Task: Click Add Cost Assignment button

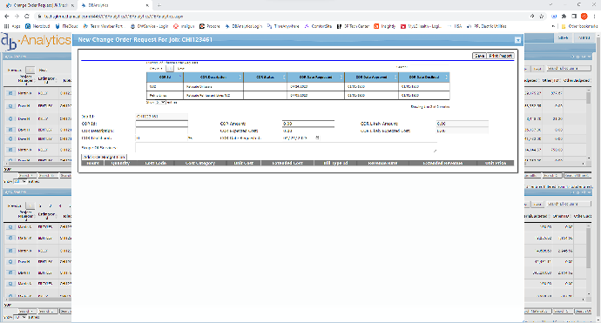Action: (x=104, y=157)
